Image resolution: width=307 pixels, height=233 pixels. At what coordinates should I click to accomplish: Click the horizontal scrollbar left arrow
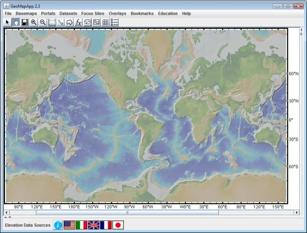tap(6, 212)
